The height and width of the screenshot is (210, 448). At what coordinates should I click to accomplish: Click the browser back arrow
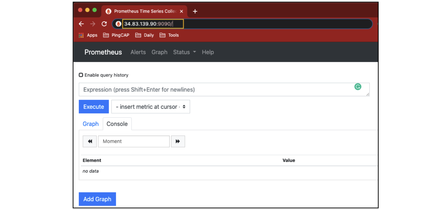click(x=81, y=24)
